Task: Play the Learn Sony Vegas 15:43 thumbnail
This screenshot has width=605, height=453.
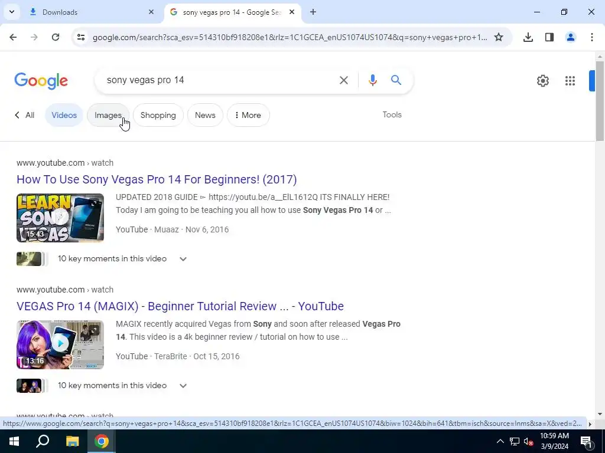Action: coord(60,218)
